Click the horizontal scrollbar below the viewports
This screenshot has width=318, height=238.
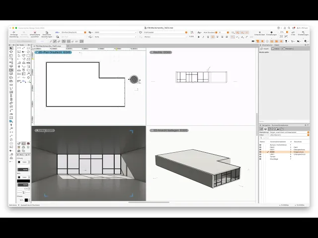coord(149,202)
